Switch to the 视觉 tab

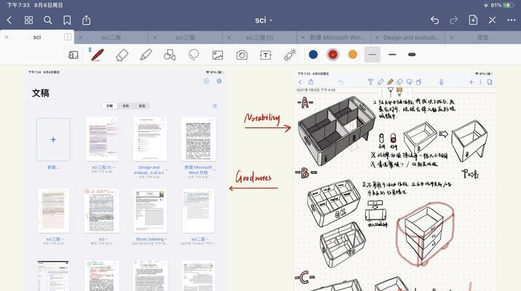click(x=482, y=38)
